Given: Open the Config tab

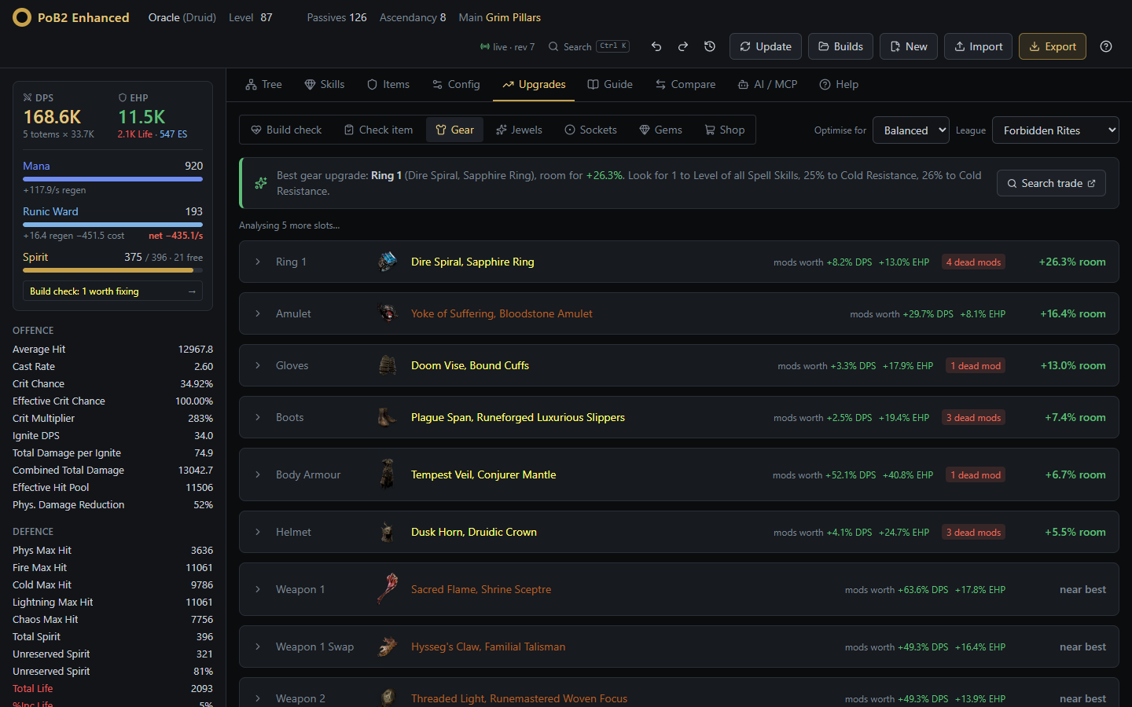Looking at the screenshot, I should [x=456, y=84].
